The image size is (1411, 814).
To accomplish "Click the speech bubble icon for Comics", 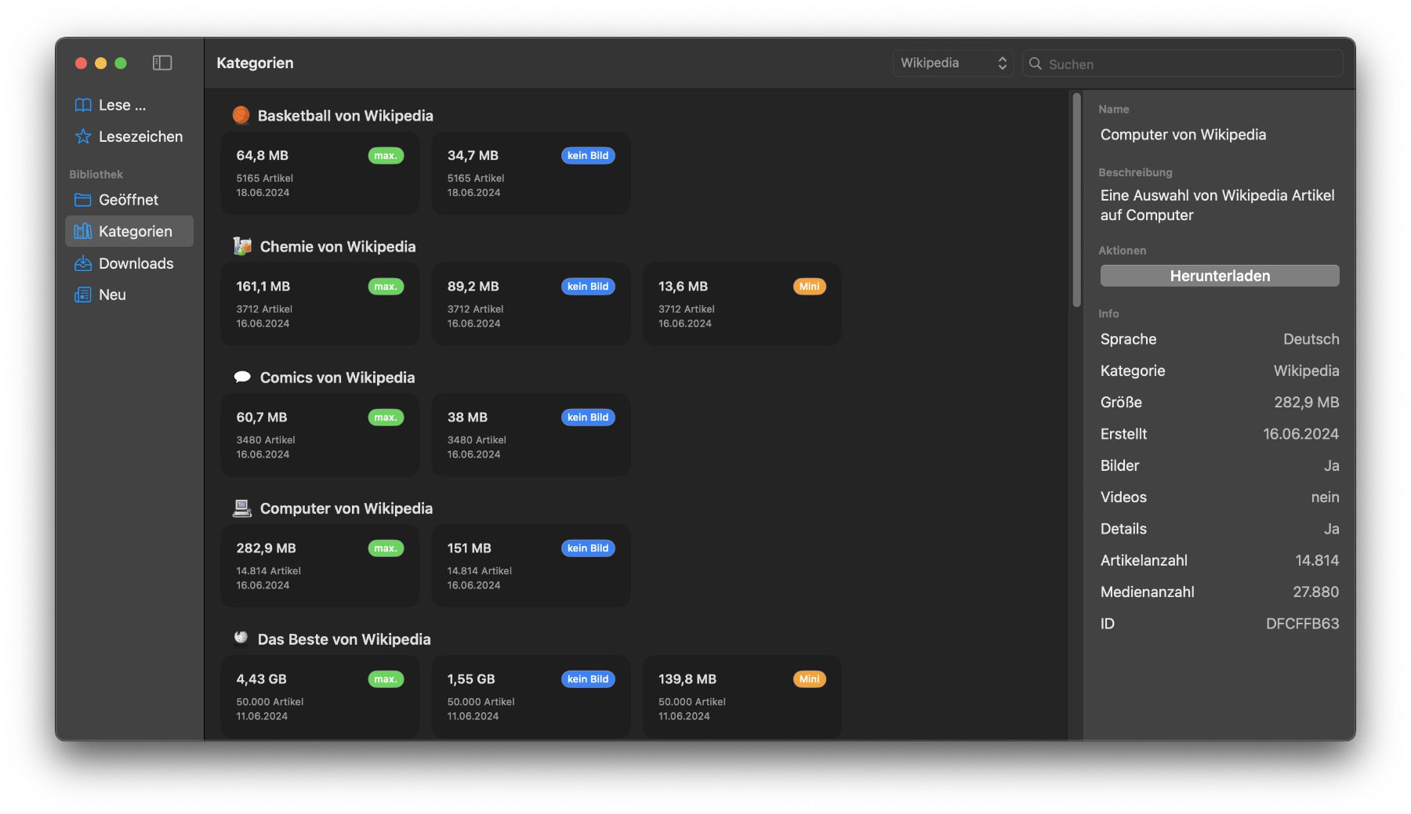I will [242, 377].
